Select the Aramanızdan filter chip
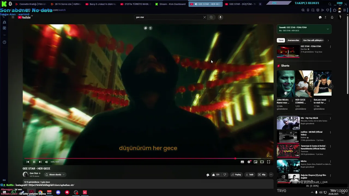 (293, 40)
